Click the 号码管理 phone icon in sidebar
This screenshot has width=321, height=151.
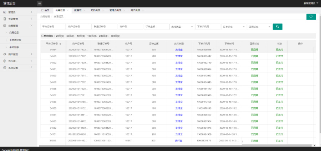tap(5, 19)
